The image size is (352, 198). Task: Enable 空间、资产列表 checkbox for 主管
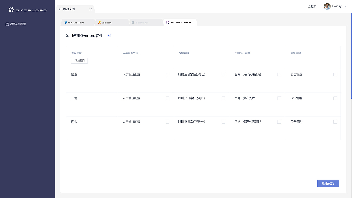tap(279, 98)
